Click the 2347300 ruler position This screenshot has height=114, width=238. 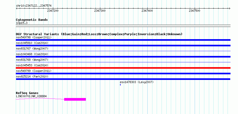(x=100, y=11)
